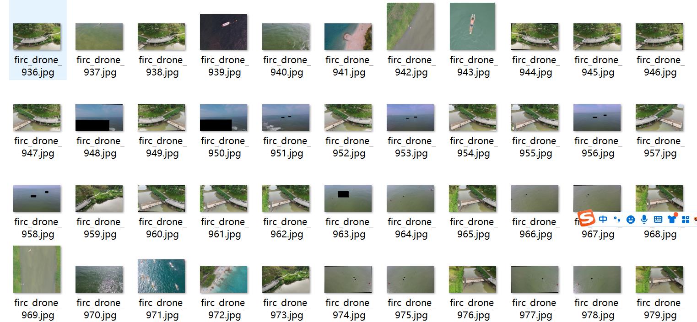This screenshot has width=697, height=322.
Task: Activate voice input microphone icon
Action: (644, 220)
